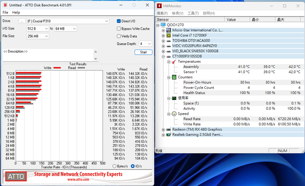Open HWMonitor 說明(H) menu
The width and height of the screenshot is (305, 186).
click(x=209, y=13)
